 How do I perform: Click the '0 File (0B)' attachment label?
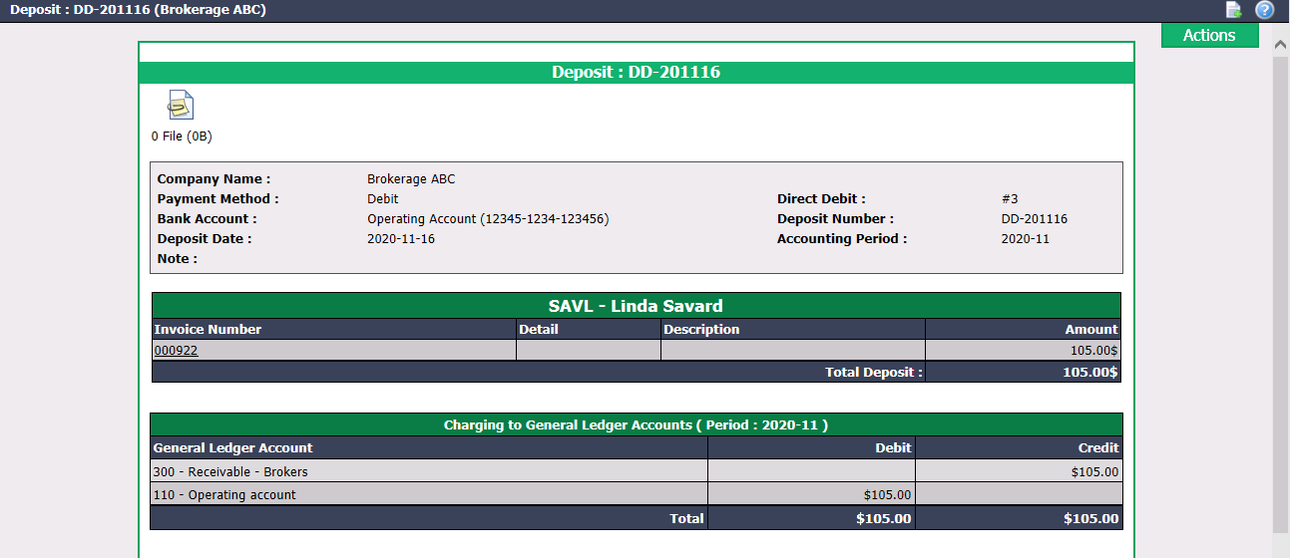click(182, 137)
